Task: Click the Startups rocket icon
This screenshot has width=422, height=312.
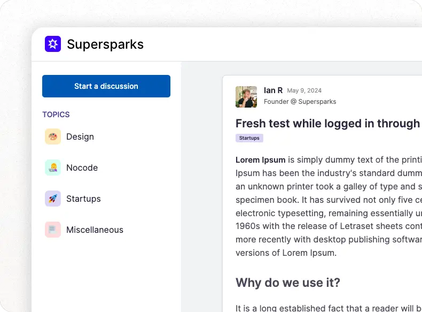Action: (x=53, y=199)
